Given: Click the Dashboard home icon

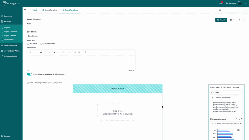Looking at the screenshot, I should point(2,16).
